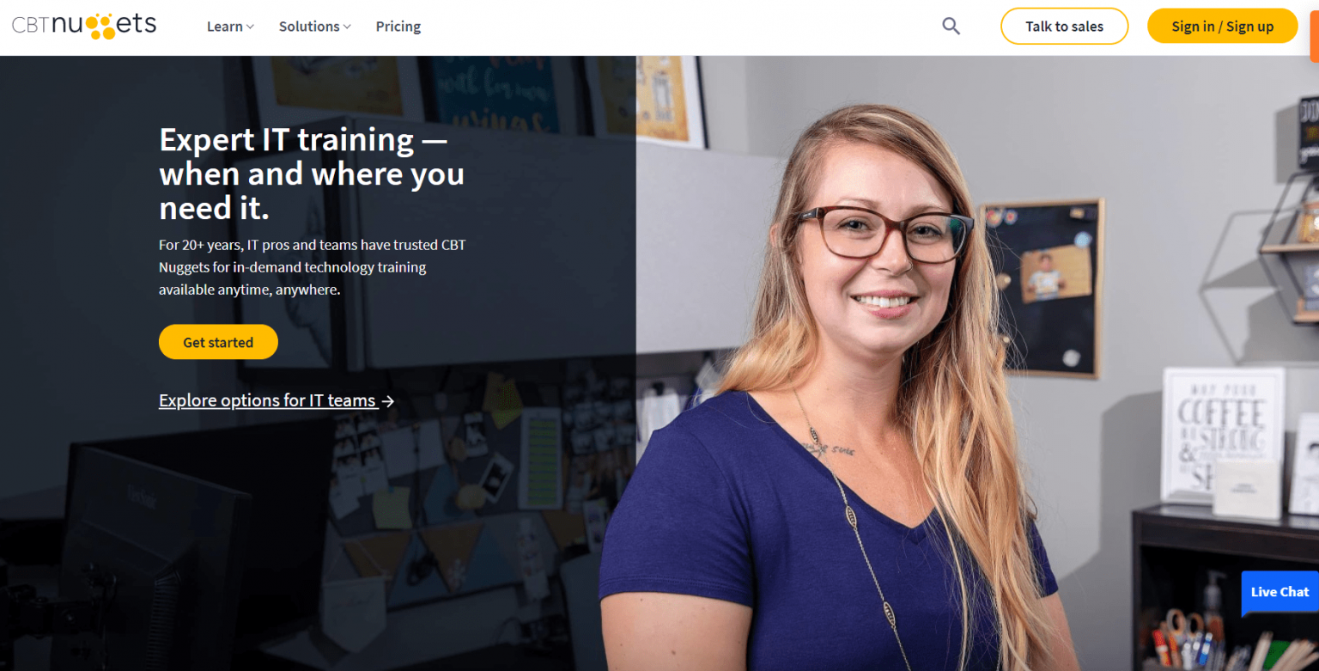The width and height of the screenshot is (1319, 671).
Task: Click the framed coffee poster in the photo
Action: pos(1224,434)
